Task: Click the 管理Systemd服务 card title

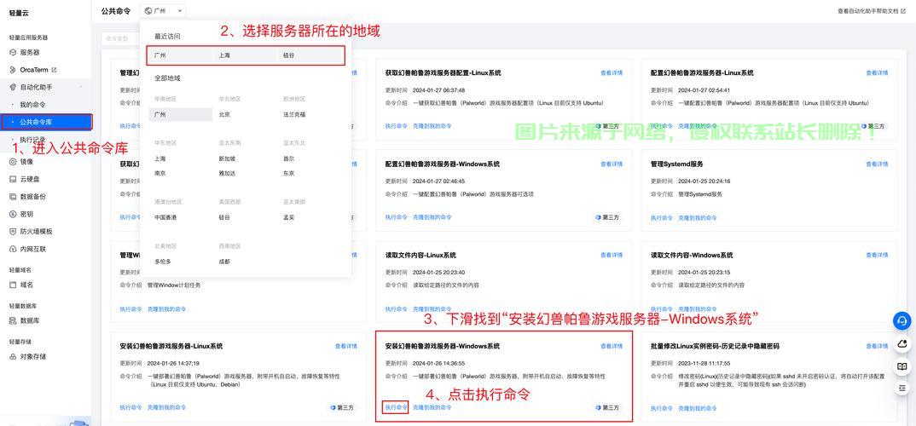Action: point(676,164)
